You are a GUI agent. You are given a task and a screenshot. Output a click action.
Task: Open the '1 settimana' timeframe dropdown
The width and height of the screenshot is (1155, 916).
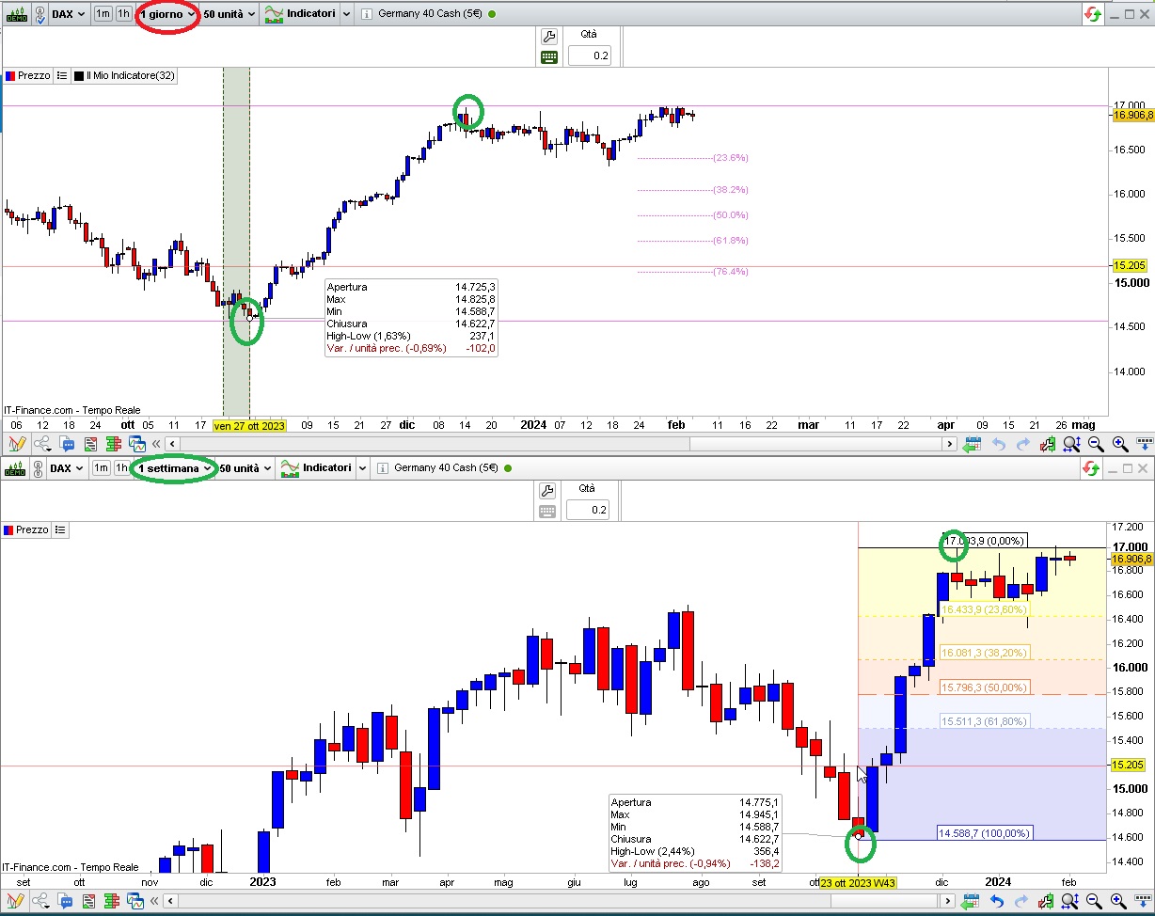[175, 467]
